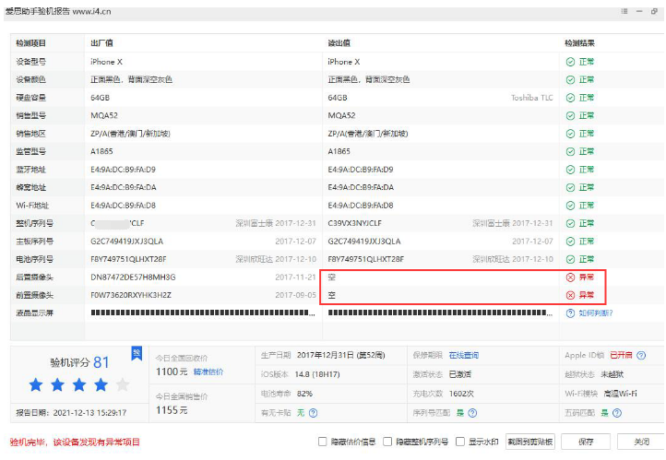Click 精准估价 link
This screenshot has width=666, height=460.
click(208, 372)
